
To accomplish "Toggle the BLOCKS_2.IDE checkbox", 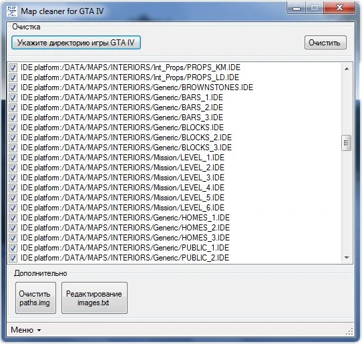I will 13,138.
